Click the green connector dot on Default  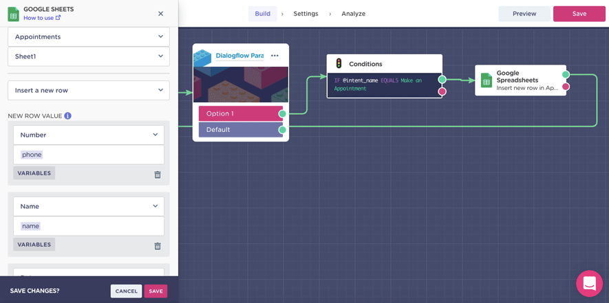[x=282, y=130]
